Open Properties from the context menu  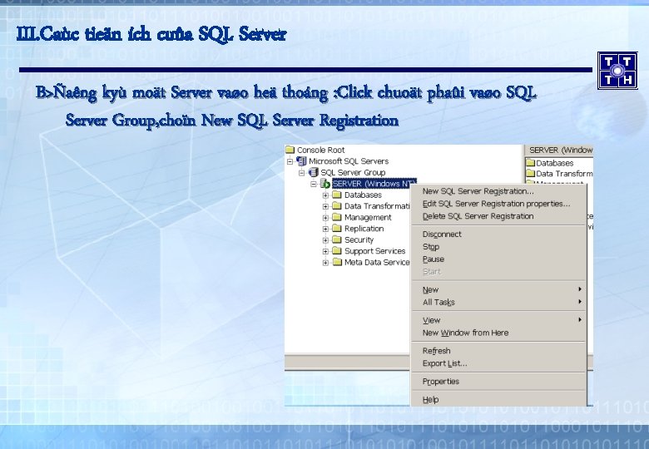[x=498, y=381]
